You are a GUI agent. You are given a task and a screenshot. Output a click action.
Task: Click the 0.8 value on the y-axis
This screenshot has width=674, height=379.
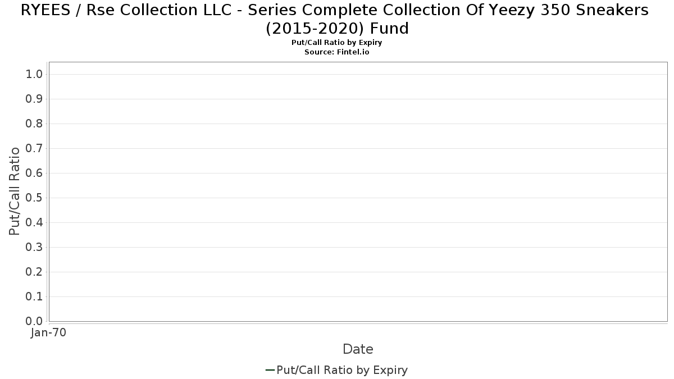click(x=34, y=124)
